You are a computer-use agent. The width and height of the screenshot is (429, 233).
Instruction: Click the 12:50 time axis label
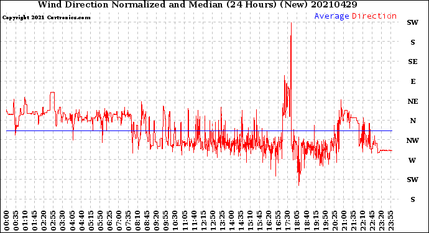[x=213, y=221]
